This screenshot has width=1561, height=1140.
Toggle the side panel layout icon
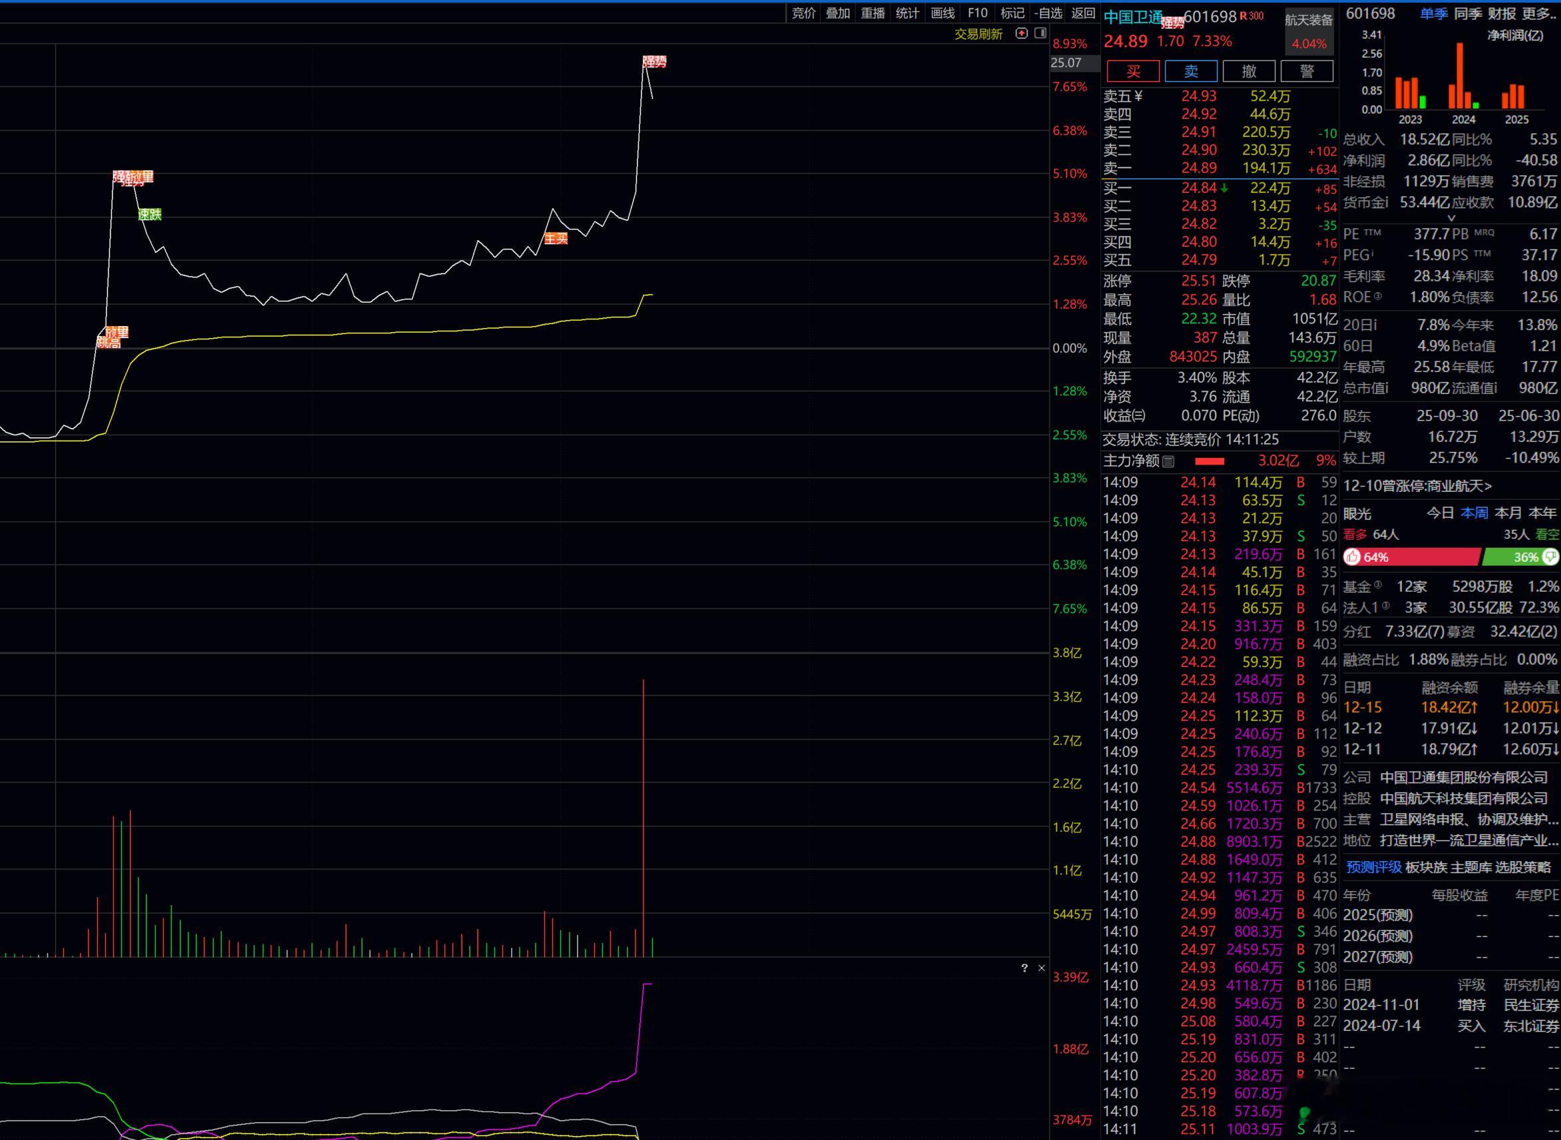[x=1041, y=33]
